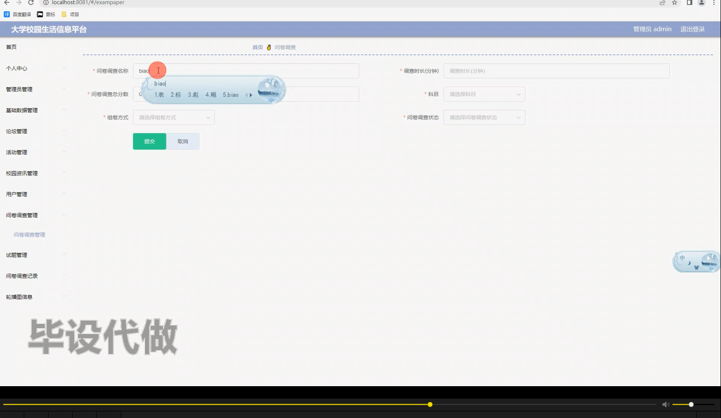Expand 校园资讯管理 menu
Image resolution: width=721 pixels, height=418 pixels.
tap(36, 173)
